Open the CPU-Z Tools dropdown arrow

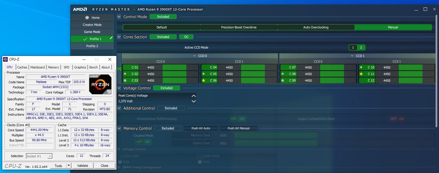[69, 166]
